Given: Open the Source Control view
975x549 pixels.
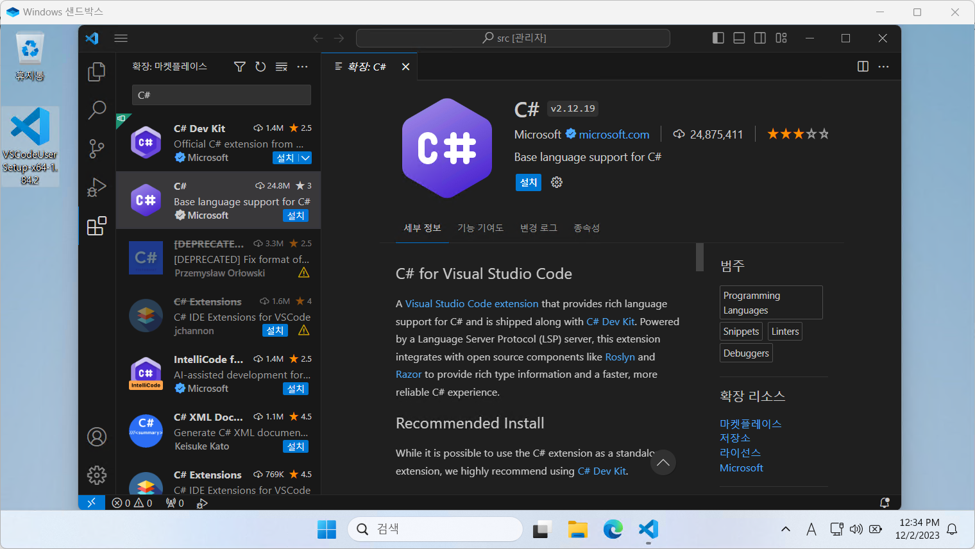Looking at the screenshot, I should click(x=97, y=149).
